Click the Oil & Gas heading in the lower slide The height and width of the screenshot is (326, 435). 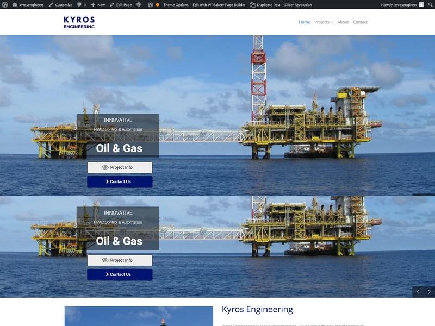[x=119, y=241]
